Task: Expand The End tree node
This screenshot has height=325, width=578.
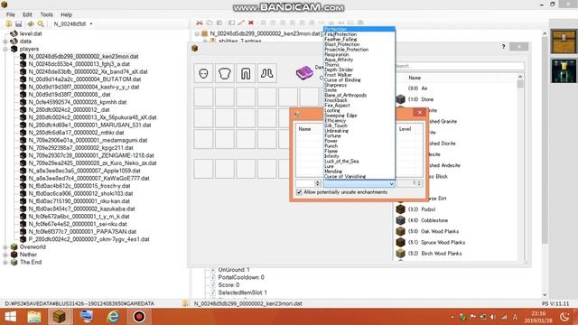Action: [5, 263]
